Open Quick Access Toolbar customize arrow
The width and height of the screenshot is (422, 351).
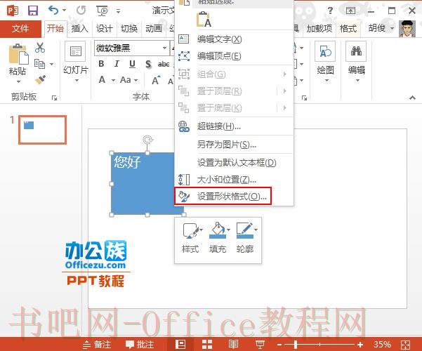click(118, 11)
